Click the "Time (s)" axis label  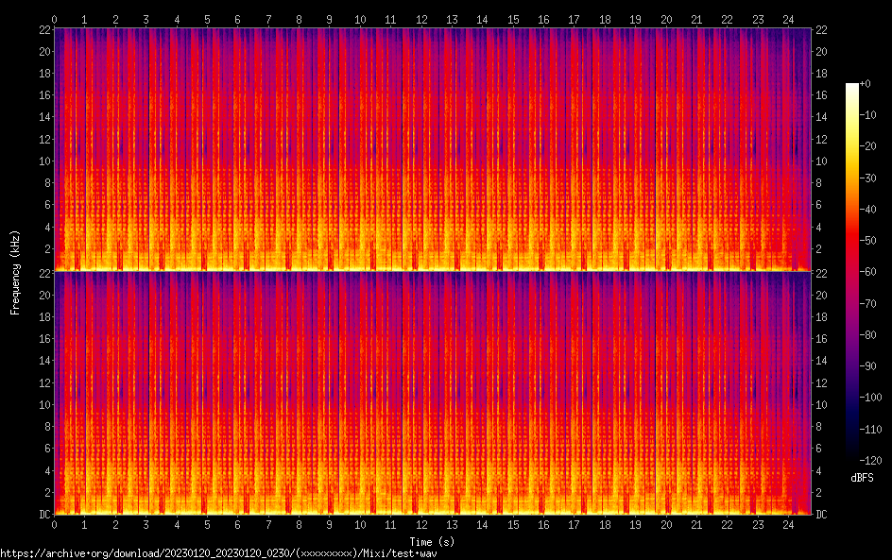(434, 541)
